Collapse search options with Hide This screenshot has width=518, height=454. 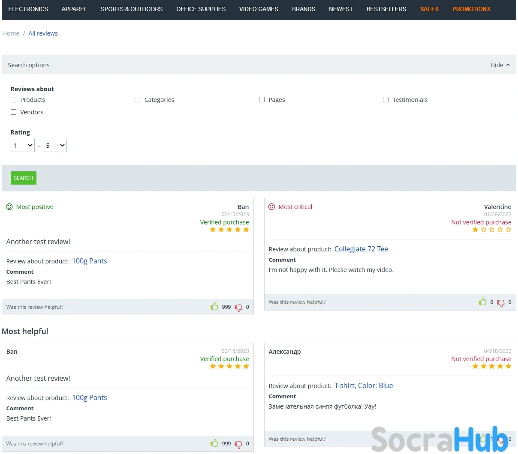click(x=500, y=65)
